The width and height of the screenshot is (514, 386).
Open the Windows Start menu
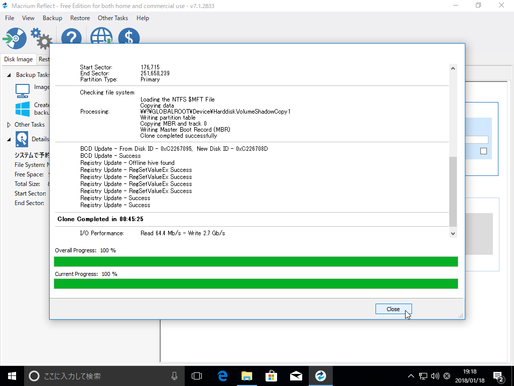[x=12, y=376]
